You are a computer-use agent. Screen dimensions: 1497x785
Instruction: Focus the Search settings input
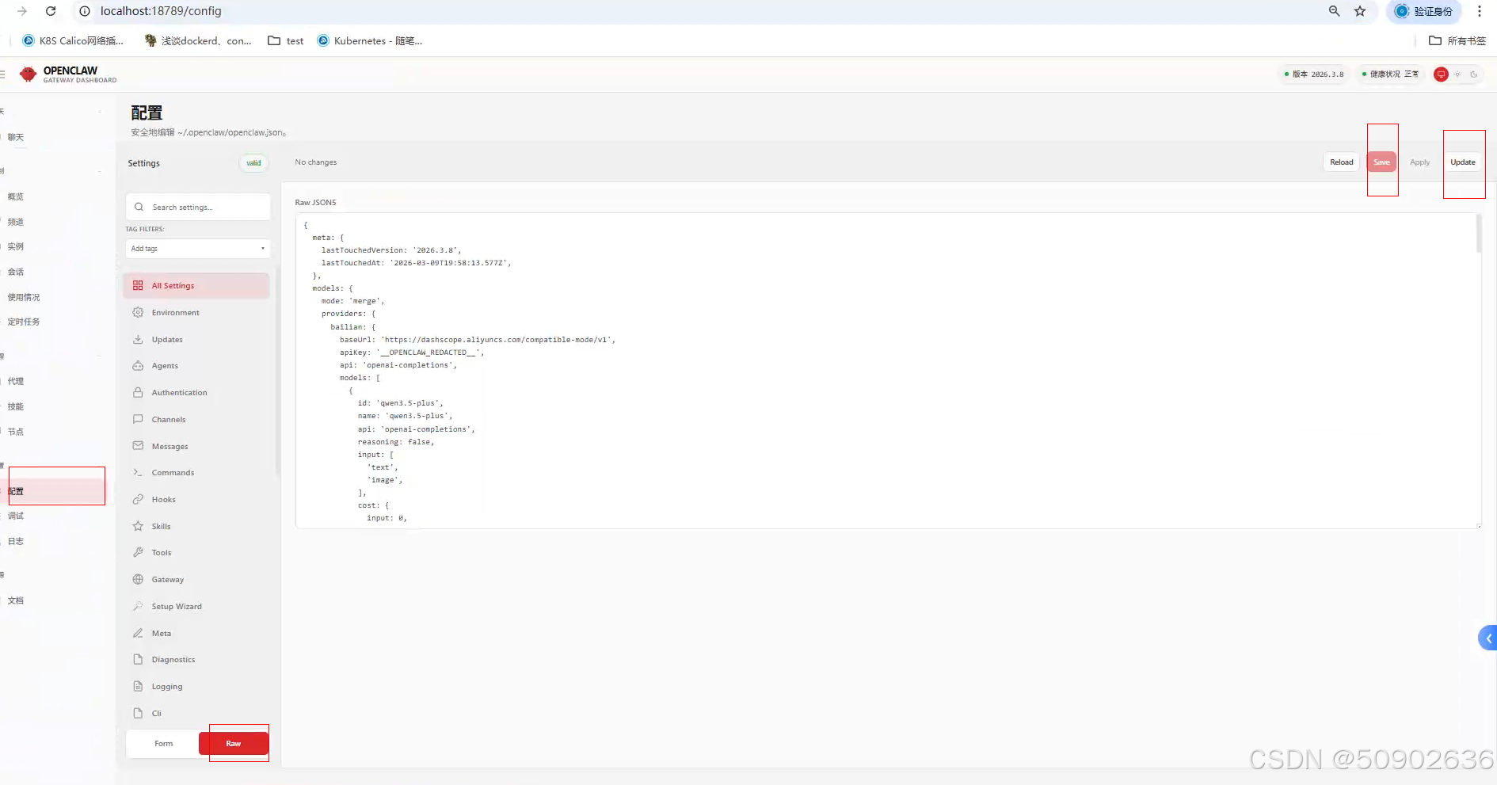click(x=198, y=207)
